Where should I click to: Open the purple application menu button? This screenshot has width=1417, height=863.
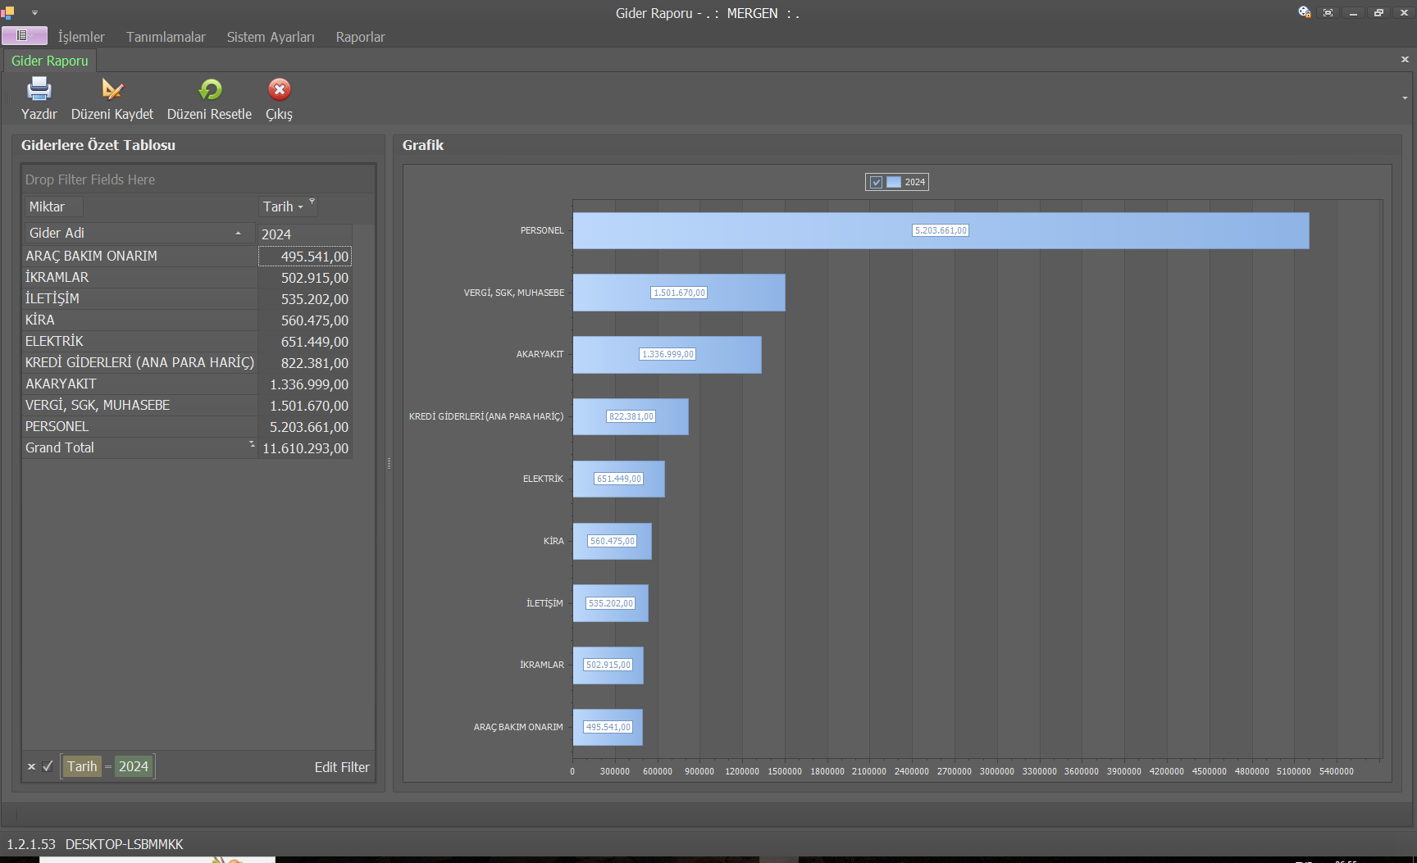(x=24, y=35)
